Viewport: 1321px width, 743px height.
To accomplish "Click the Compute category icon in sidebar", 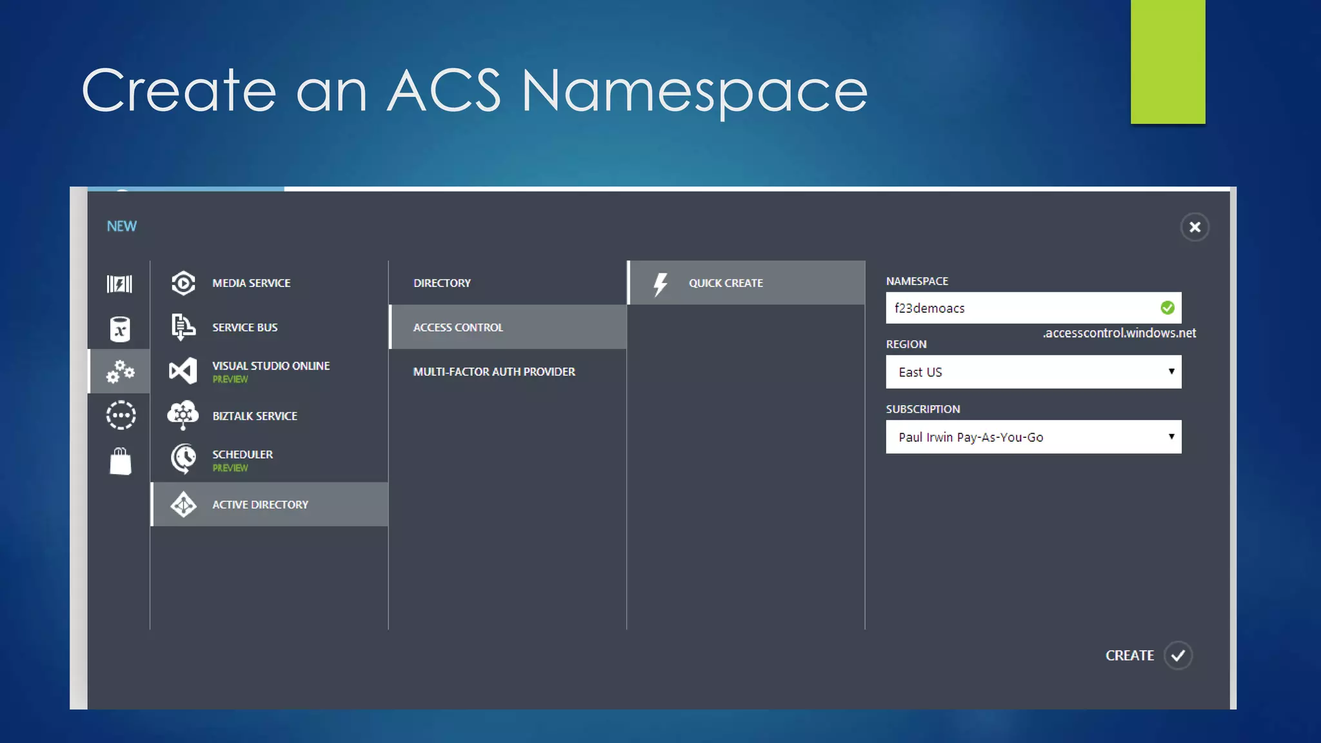I will (119, 284).
